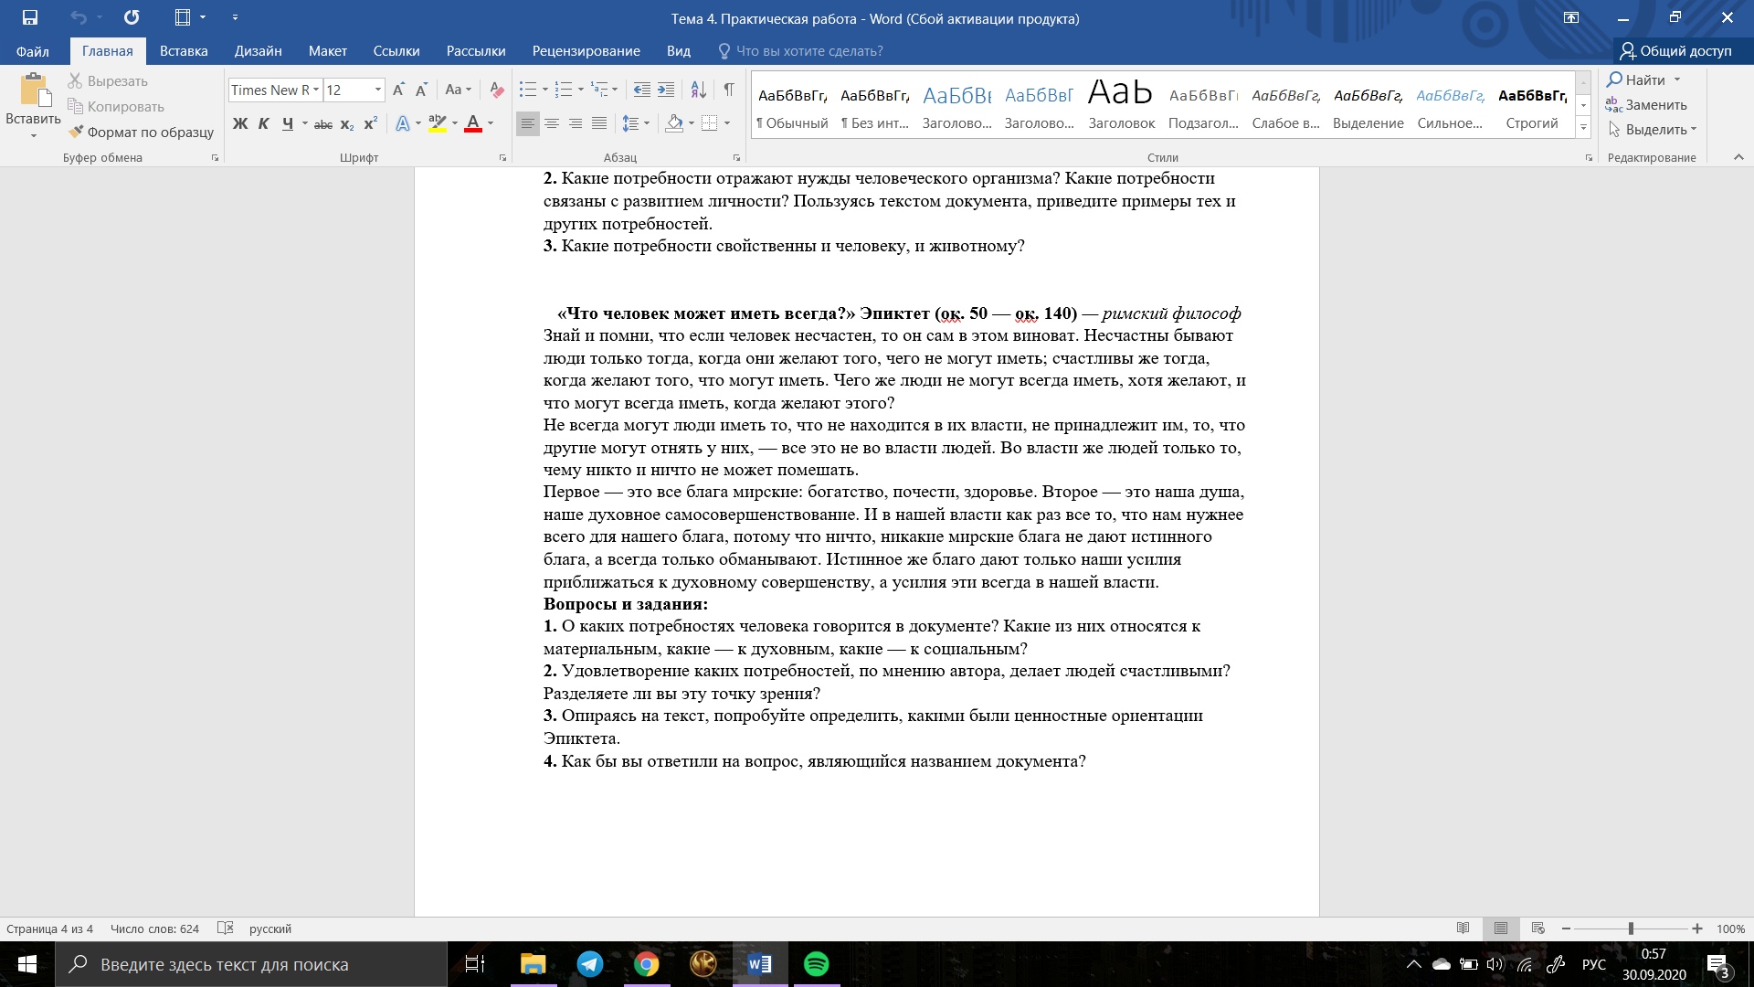The image size is (1754, 987).
Task: Click the Windows taskbar search field
Action: (x=251, y=964)
